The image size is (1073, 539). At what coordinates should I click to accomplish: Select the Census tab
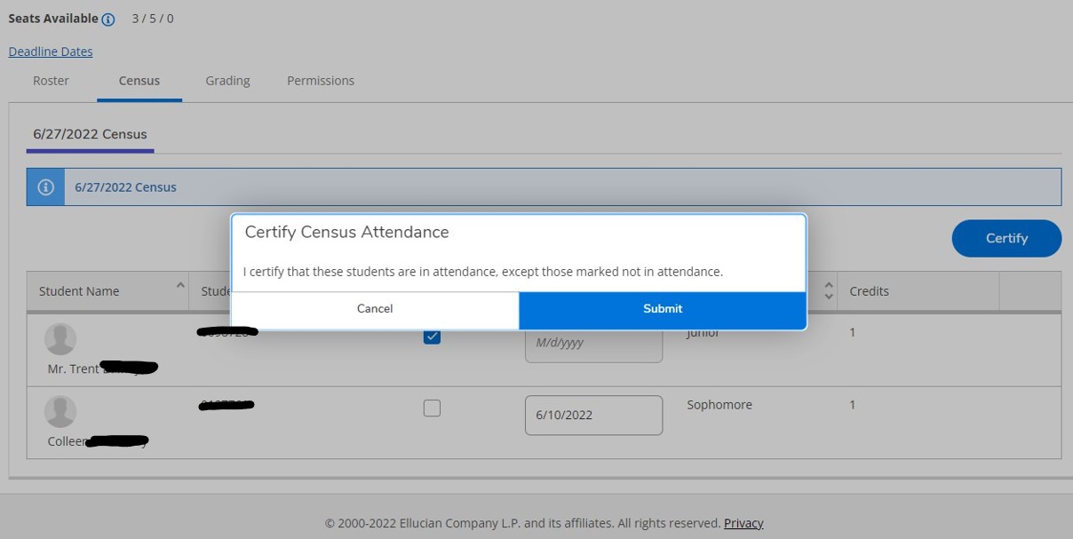[x=139, y=81]
